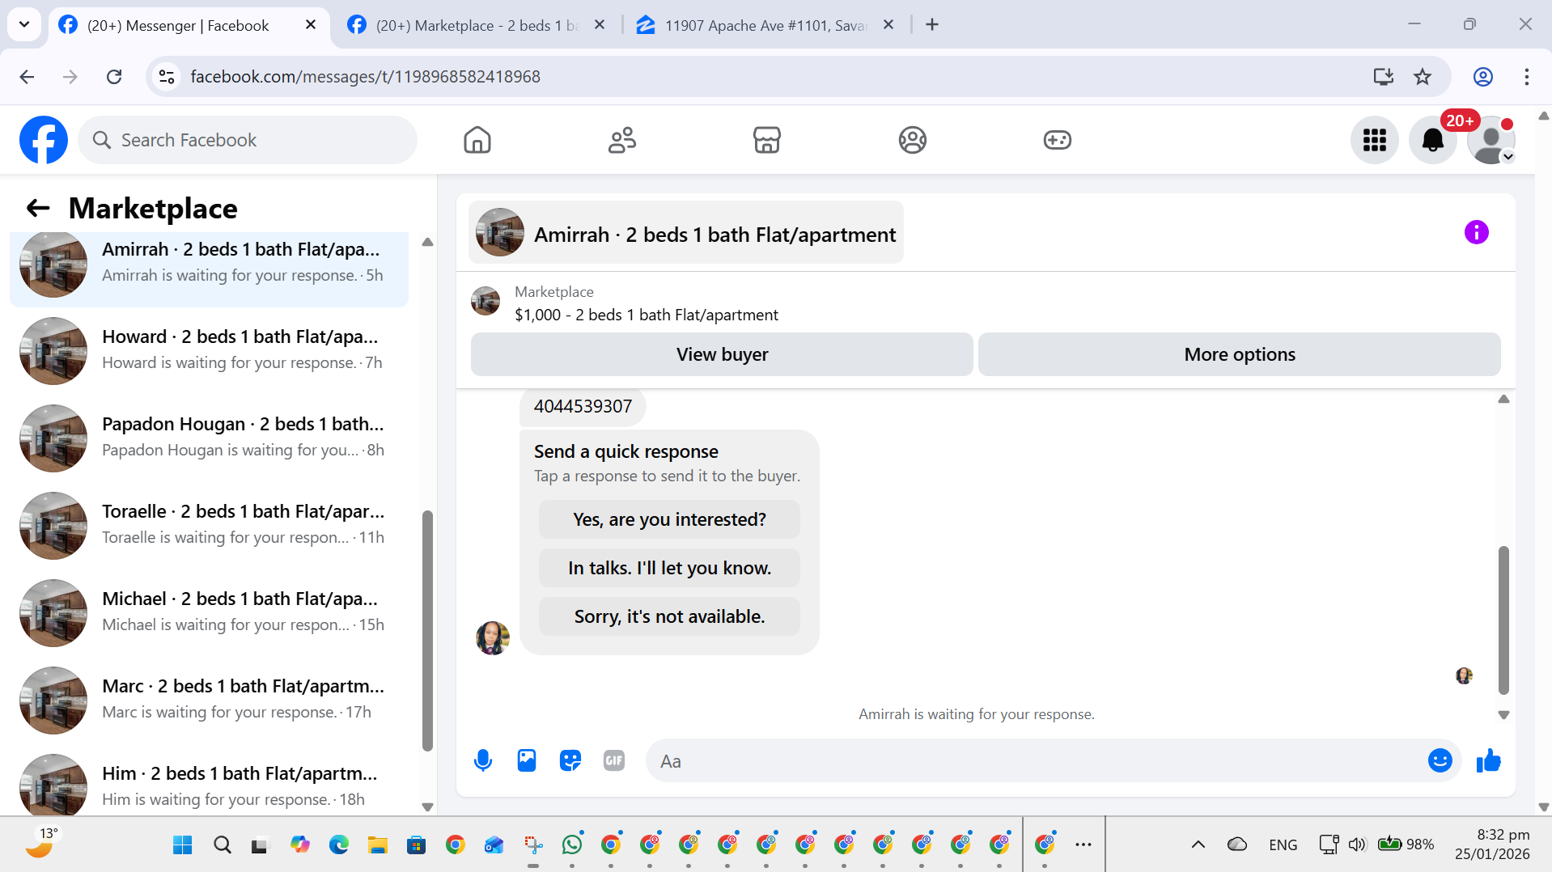Viewport: 1552px width, 872px height.
Task: Open File Explorer from taskbar
Action: [x=378, y=845]
